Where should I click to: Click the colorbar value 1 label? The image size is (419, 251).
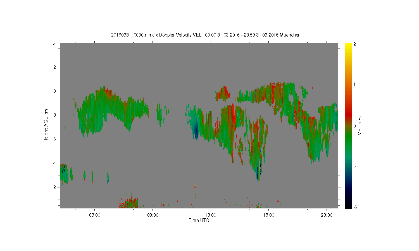pyautogui.click(x=354, y=85)
